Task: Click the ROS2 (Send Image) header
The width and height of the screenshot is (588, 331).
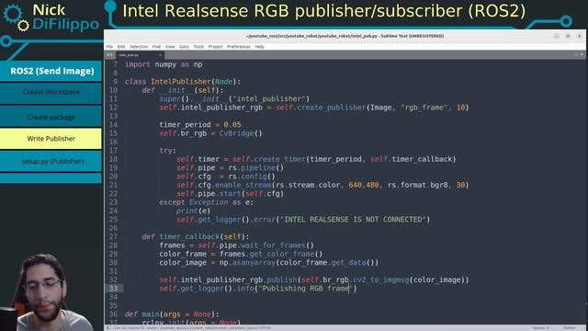Action: click(x=51, y=71)
